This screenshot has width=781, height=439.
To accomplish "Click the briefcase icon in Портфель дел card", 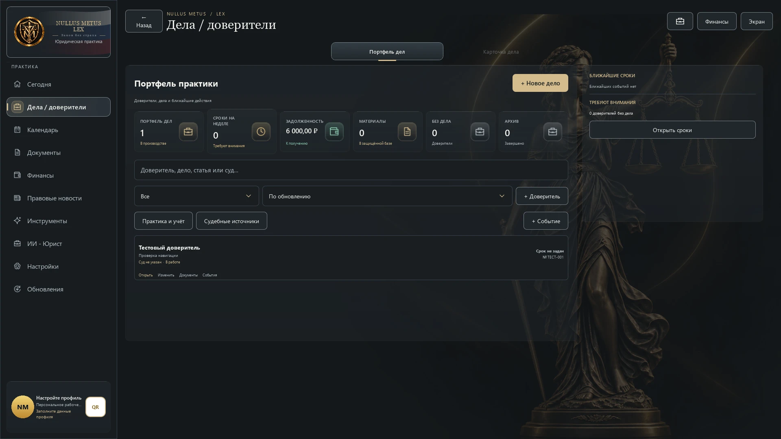I will tap(188, 132).
